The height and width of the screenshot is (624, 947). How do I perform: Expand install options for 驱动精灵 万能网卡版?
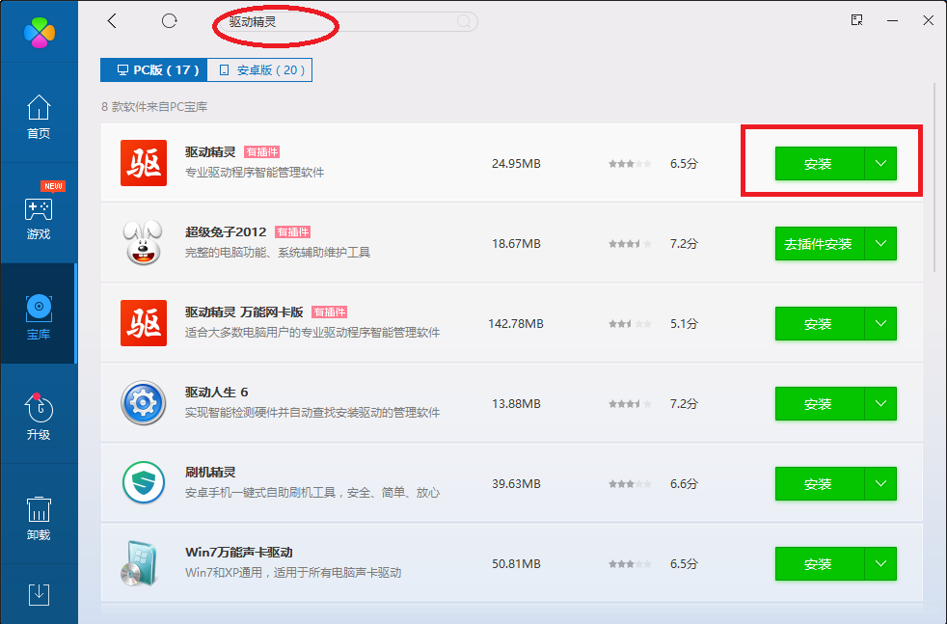(880, 324)
